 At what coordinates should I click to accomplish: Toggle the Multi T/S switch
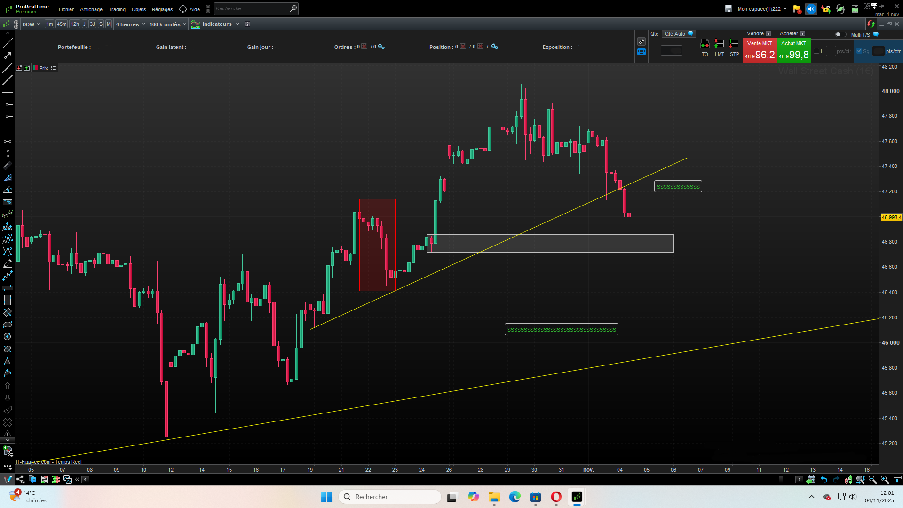[840, 34]
